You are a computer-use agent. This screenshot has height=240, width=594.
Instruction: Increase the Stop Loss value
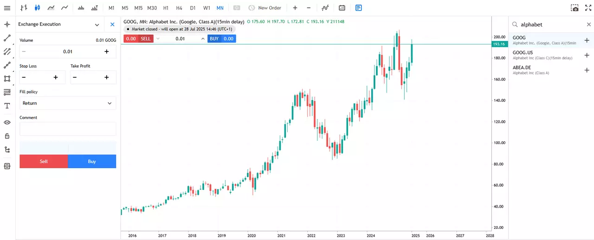[56, 77]
